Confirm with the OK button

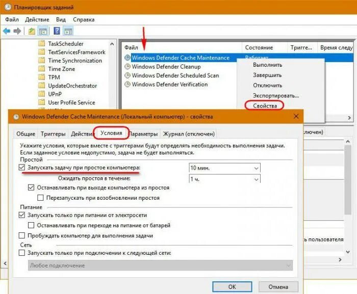pyautogui.click(x=232, y=287)
